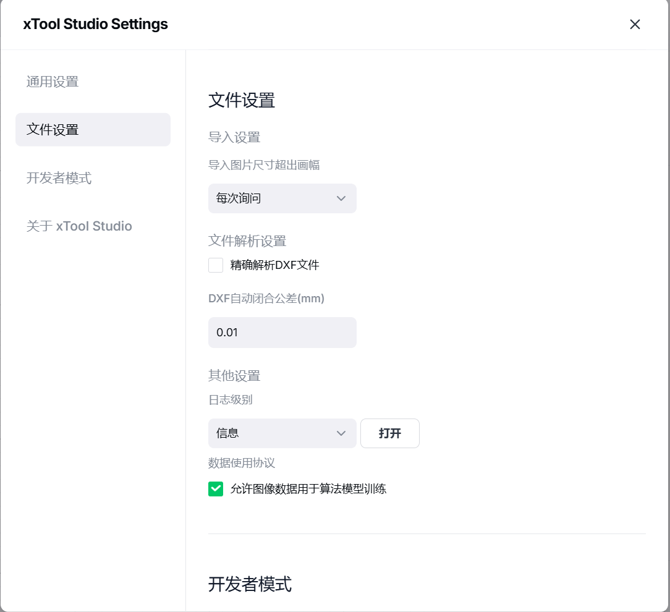
Task: Uncheck the green 允许图像数据用于算法模型训练 checkbox
Action: (216, 489)
